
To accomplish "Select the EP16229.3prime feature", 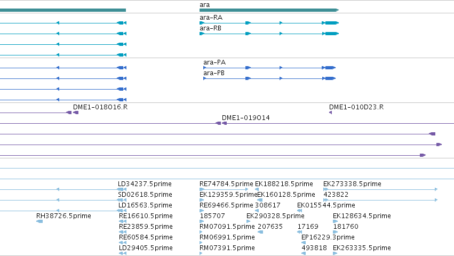I will [x=328, y=237].
